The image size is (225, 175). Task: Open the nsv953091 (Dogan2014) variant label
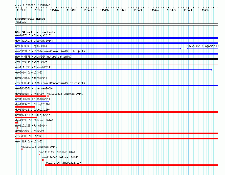(x=202, y=46)
